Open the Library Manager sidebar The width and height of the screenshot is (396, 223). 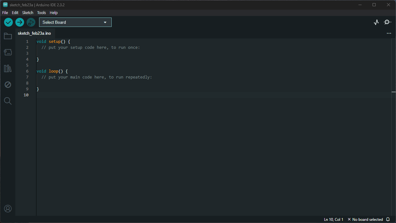[x=8, y=68]
